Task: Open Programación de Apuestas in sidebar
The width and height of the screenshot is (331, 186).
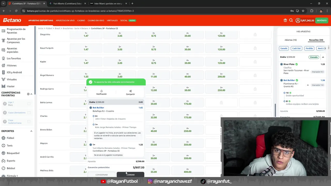Action: 16,31
